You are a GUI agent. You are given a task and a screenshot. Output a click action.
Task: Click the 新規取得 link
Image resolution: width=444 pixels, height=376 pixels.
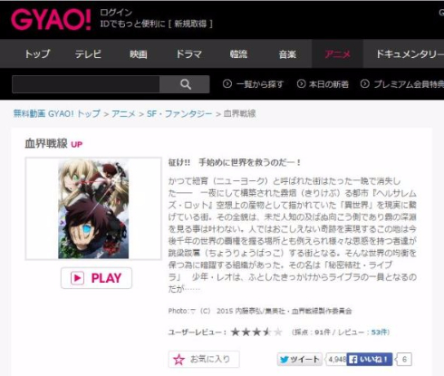click(190, 24)
